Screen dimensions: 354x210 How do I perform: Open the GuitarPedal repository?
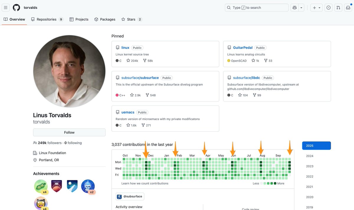pyautogui.click(x=243, y=48)
